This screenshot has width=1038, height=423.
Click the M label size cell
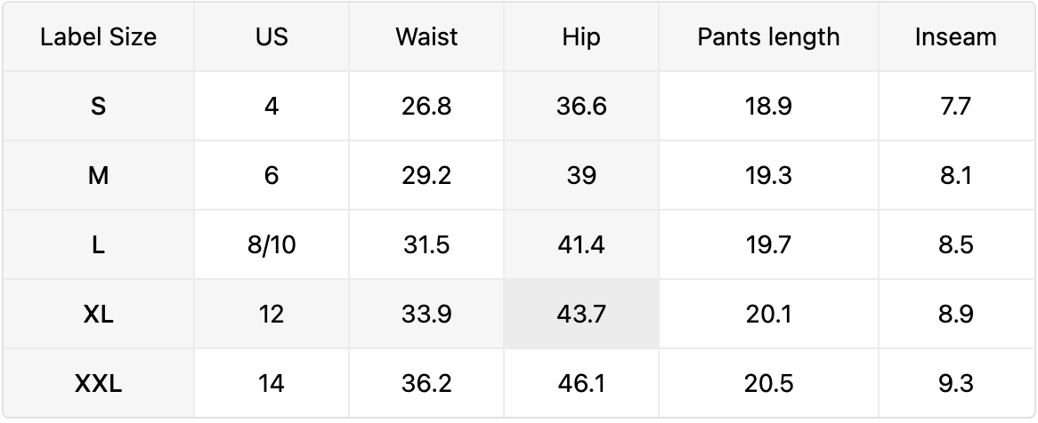click(x=99, y=176)
